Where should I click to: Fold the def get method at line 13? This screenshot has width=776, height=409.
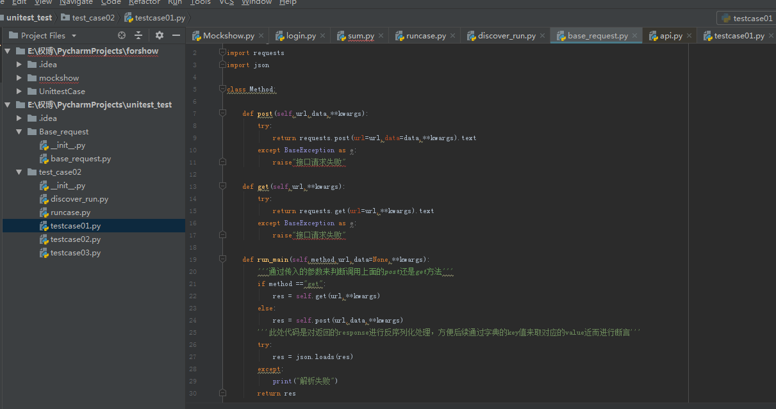222,186
